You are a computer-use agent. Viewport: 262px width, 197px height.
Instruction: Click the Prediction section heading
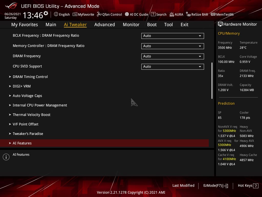[226, 103]
